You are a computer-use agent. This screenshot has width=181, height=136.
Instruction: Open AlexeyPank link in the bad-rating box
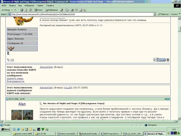coord(46,87)
